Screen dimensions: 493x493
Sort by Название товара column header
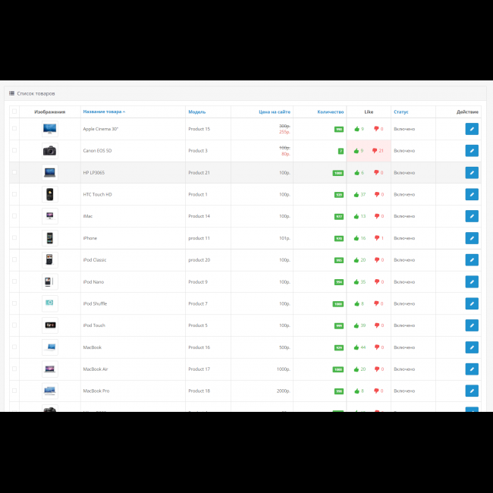coord(103,111)
